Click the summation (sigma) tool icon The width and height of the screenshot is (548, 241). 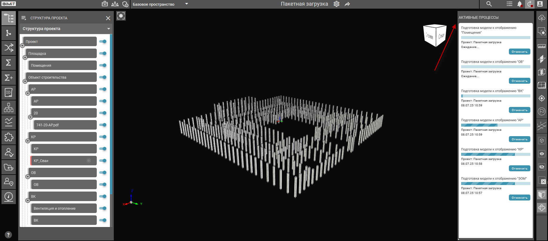tap(9, 63)
